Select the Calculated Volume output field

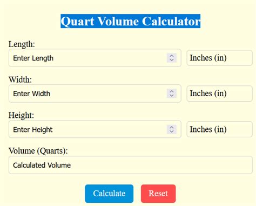131,165
